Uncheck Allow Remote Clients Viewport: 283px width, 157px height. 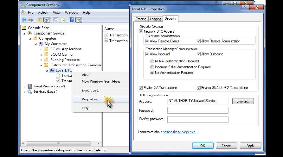click(147, 41)
